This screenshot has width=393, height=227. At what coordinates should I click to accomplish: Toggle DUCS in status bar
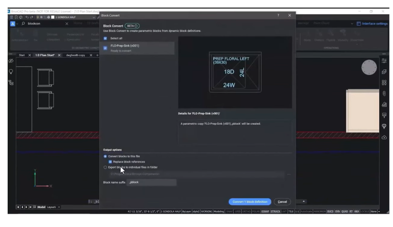pos(330,211)
